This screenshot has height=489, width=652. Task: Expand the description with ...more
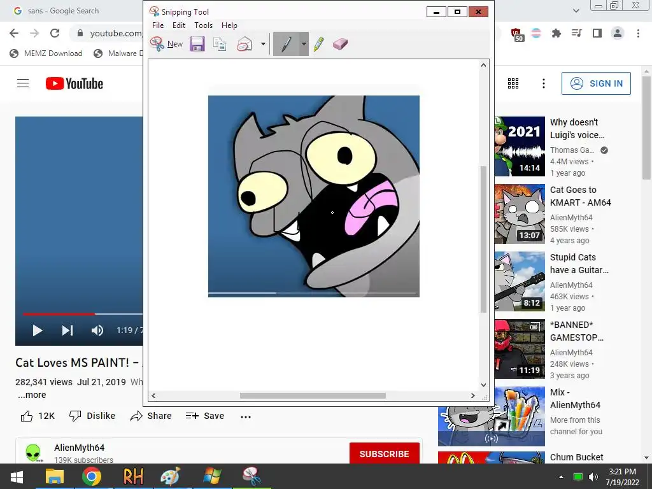point(32,395)
